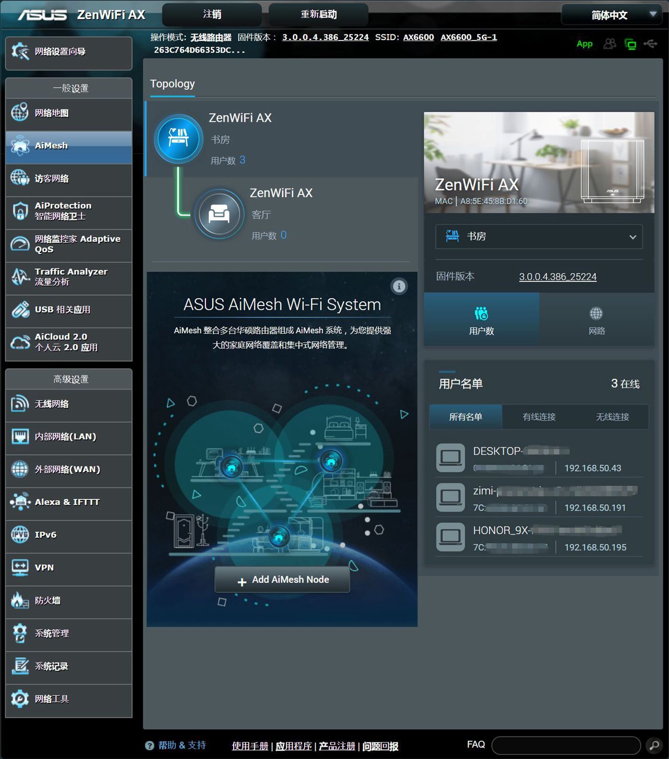669x759 pixels.
Task: Open Alexa & IFTTT icon
Action: (20, 502)
